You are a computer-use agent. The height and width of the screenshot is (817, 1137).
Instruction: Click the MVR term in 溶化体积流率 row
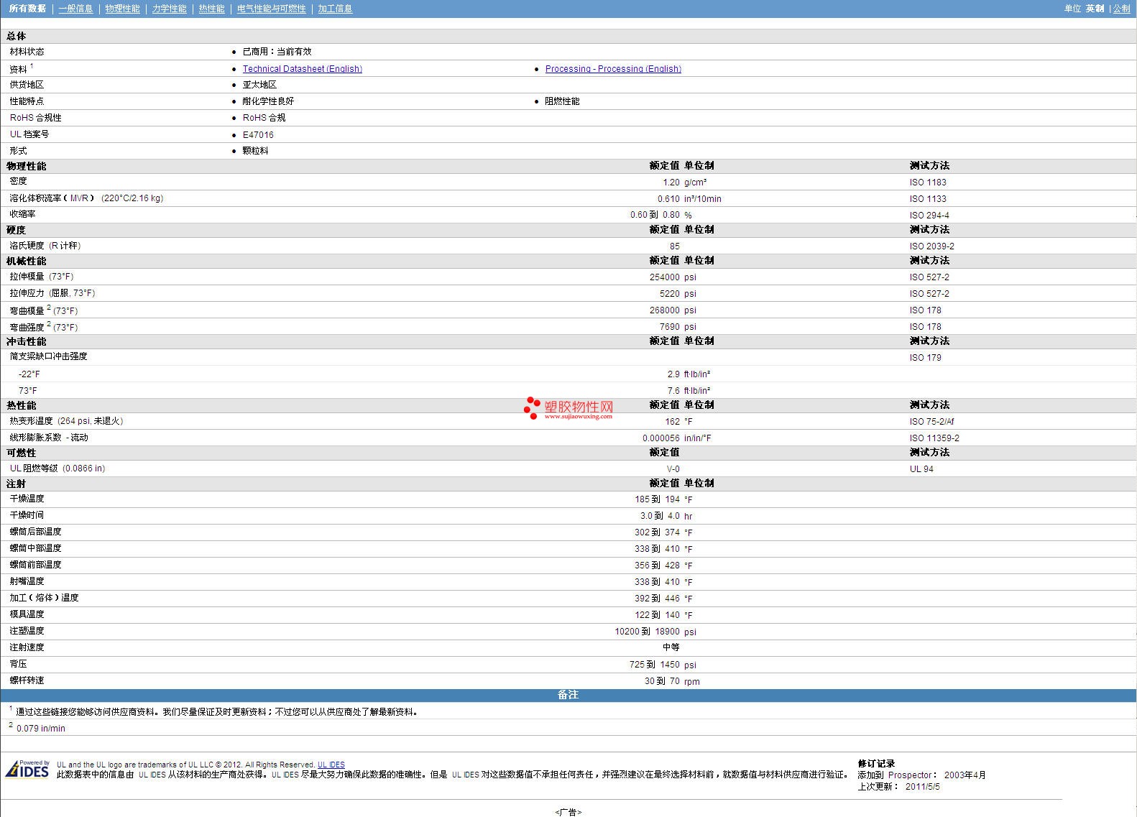(x=79, y=198)
